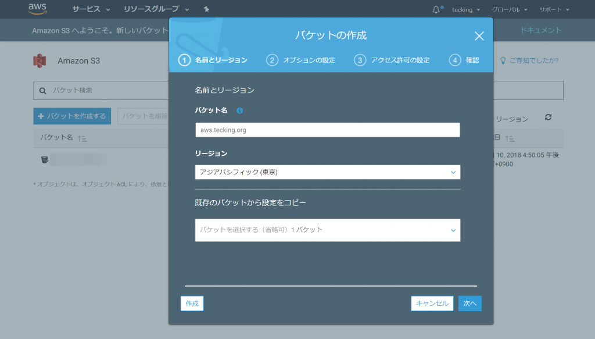Click the search magnifier icon
The width and height of the screenshot is (595, 339).
(42, 91)
